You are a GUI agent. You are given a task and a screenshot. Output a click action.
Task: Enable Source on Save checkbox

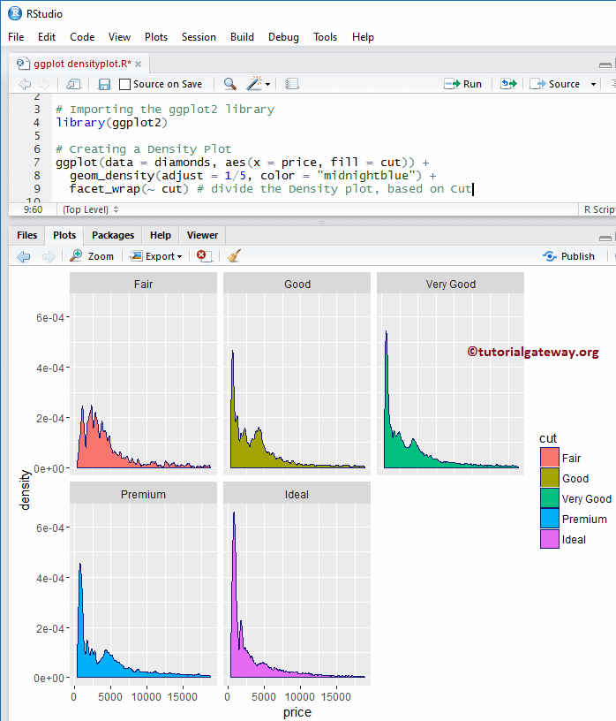click(125, 84)
